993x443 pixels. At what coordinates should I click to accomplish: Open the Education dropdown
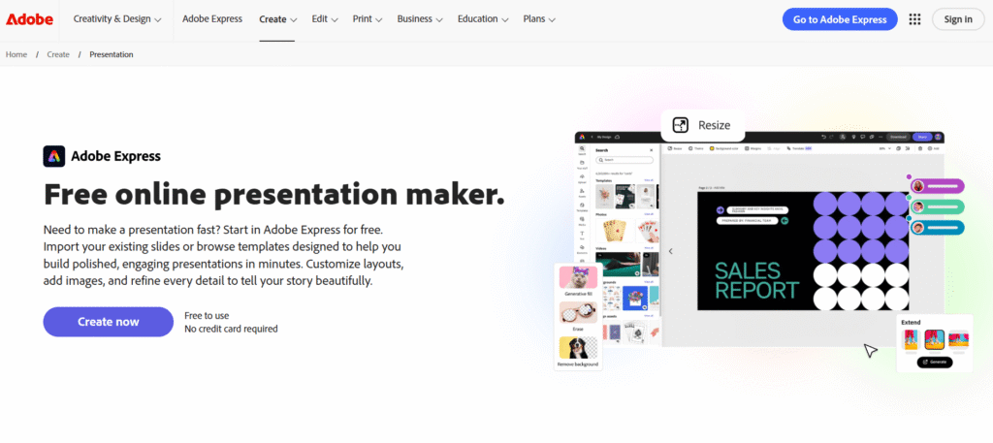coord(483,19)
